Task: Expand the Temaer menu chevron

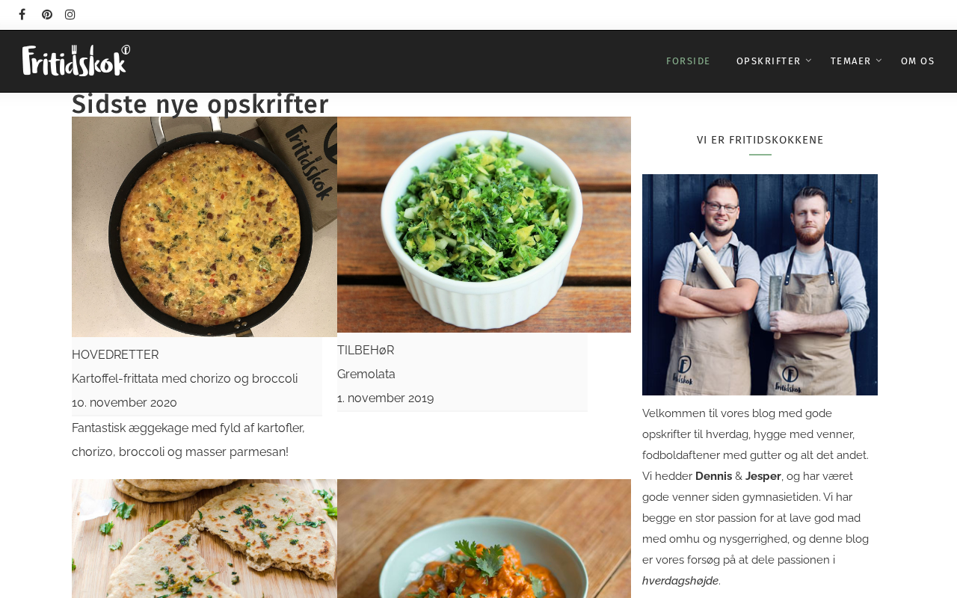Action: click(878, 61)
